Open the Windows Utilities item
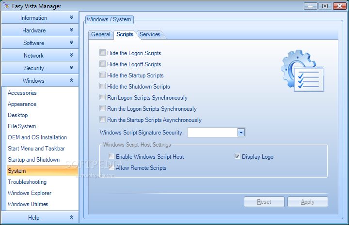 28,204
